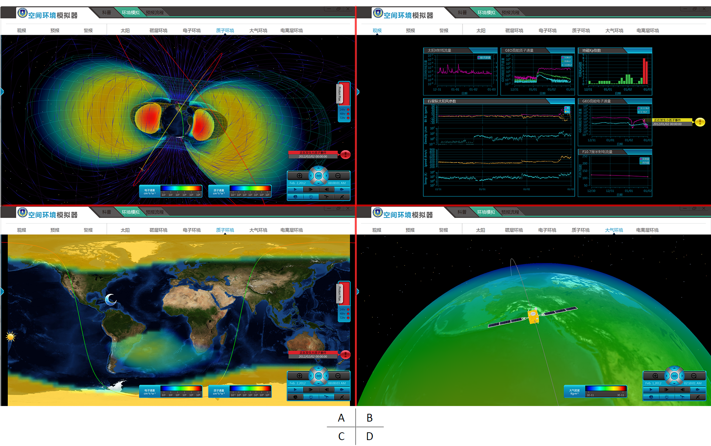Screen dimensions: 711x446
Task: Click 预报 in window D menu
Action: coord(410,230)
